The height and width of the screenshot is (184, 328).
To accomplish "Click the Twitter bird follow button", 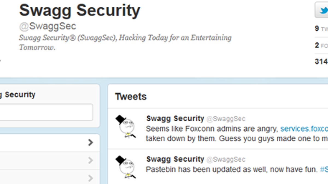I will 322,10.
